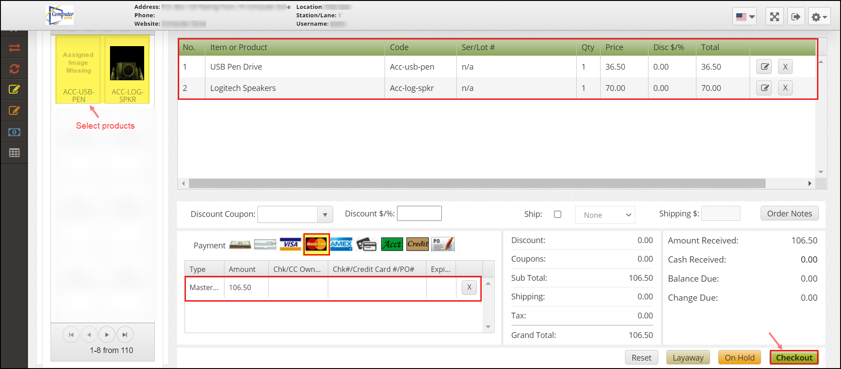Click the horizontal scrollbar of the cart
This screenshot has width=841, height=369.
pyautogui.click(x=477, y=184)
